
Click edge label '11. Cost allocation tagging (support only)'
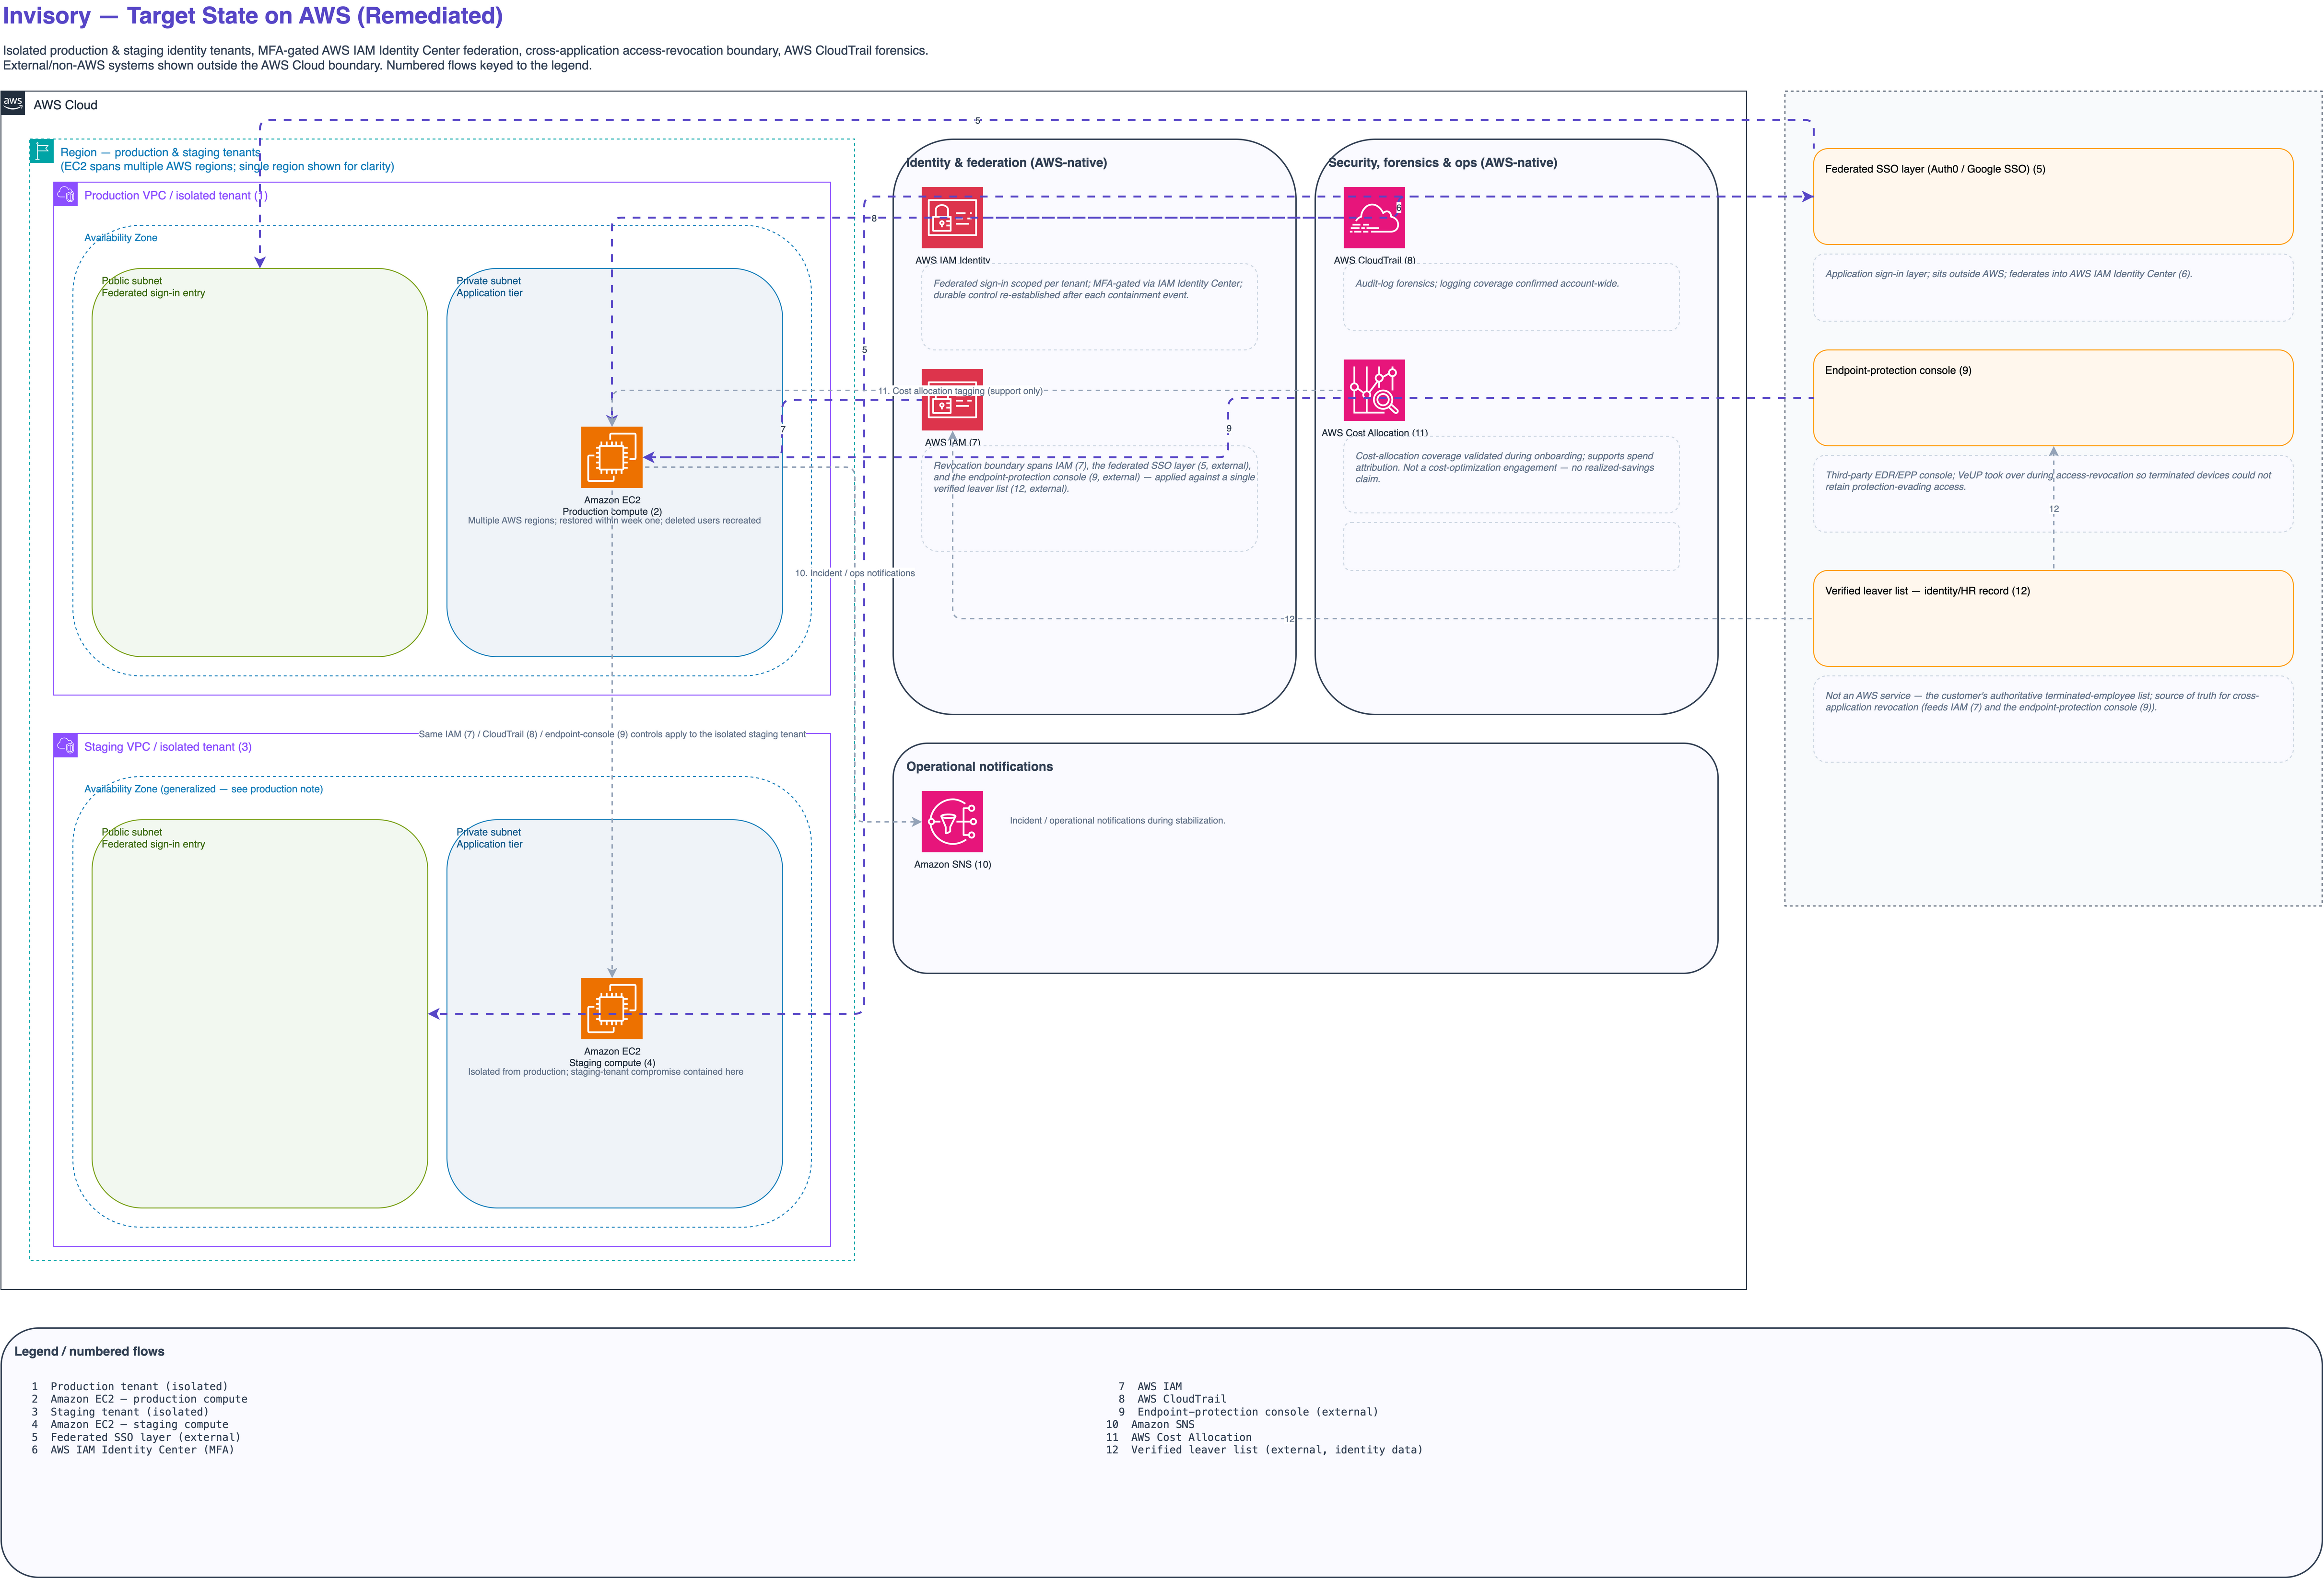click(x=960, y=391)
